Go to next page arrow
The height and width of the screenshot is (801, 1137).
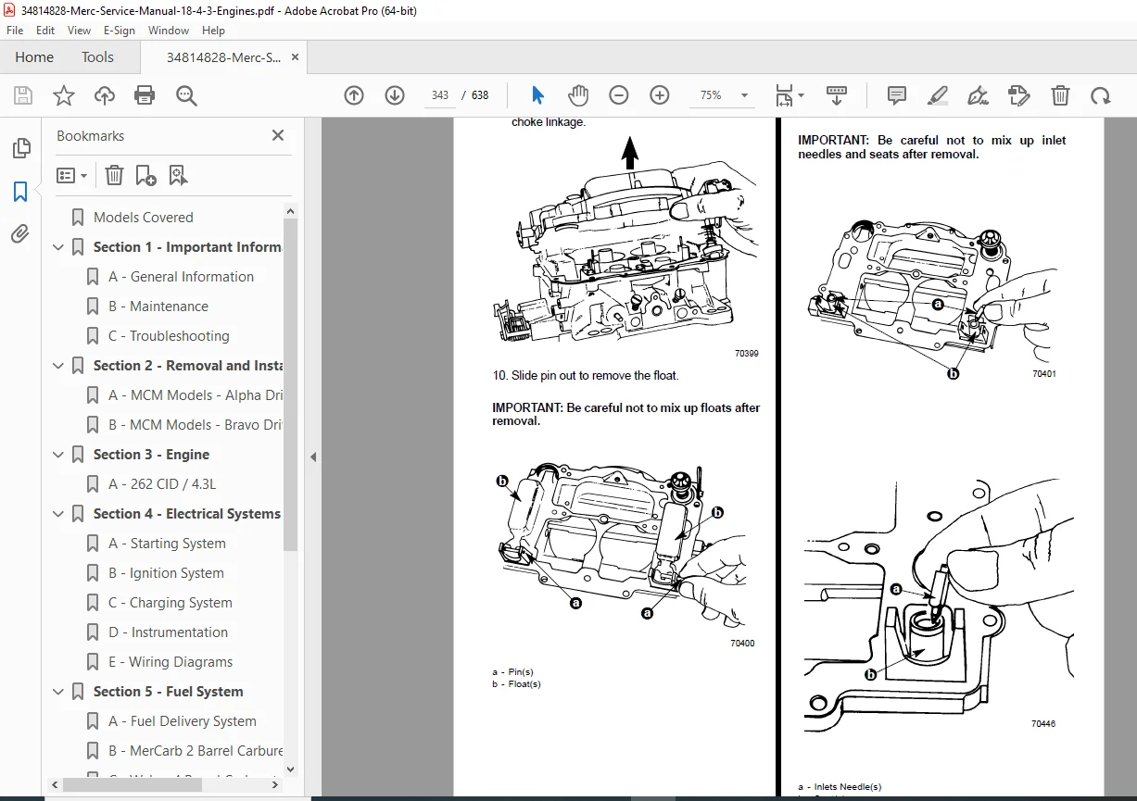tap(395, 95)
